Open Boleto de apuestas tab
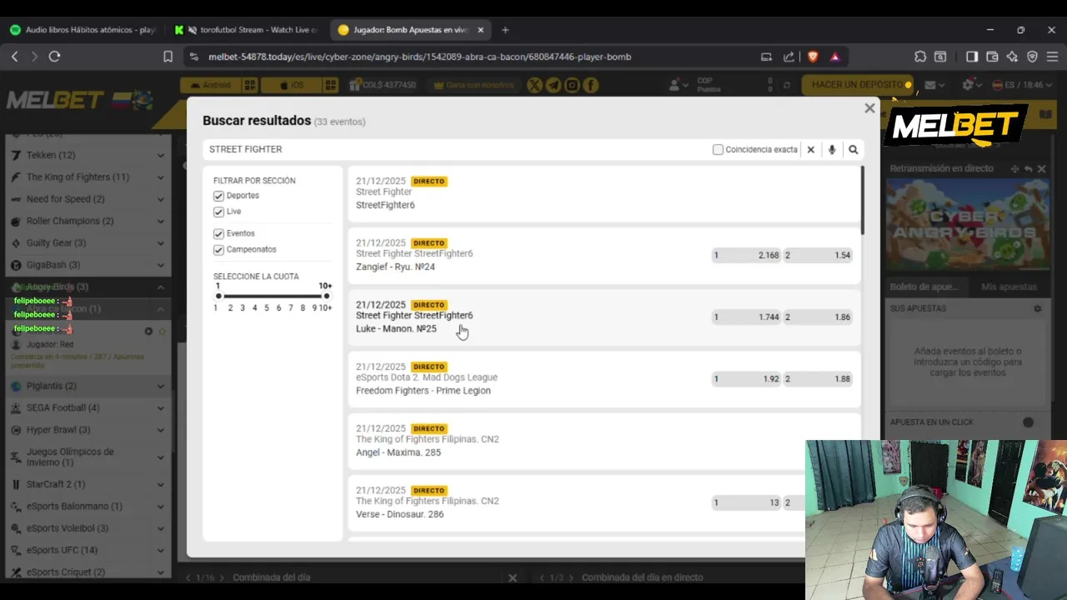The image size is (1067, 600). [x=924, y=287]
